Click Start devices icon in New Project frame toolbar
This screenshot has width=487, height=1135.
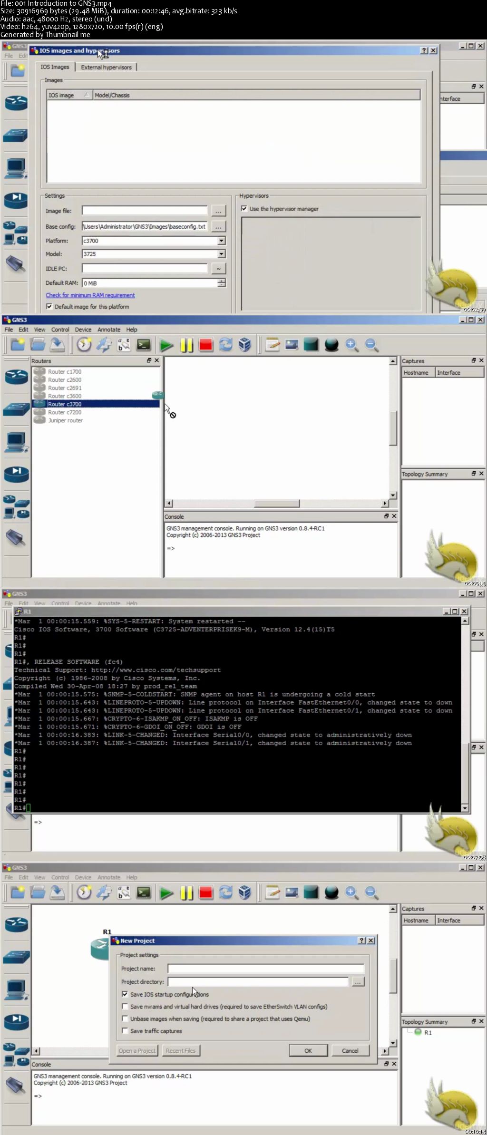[166, 893]
